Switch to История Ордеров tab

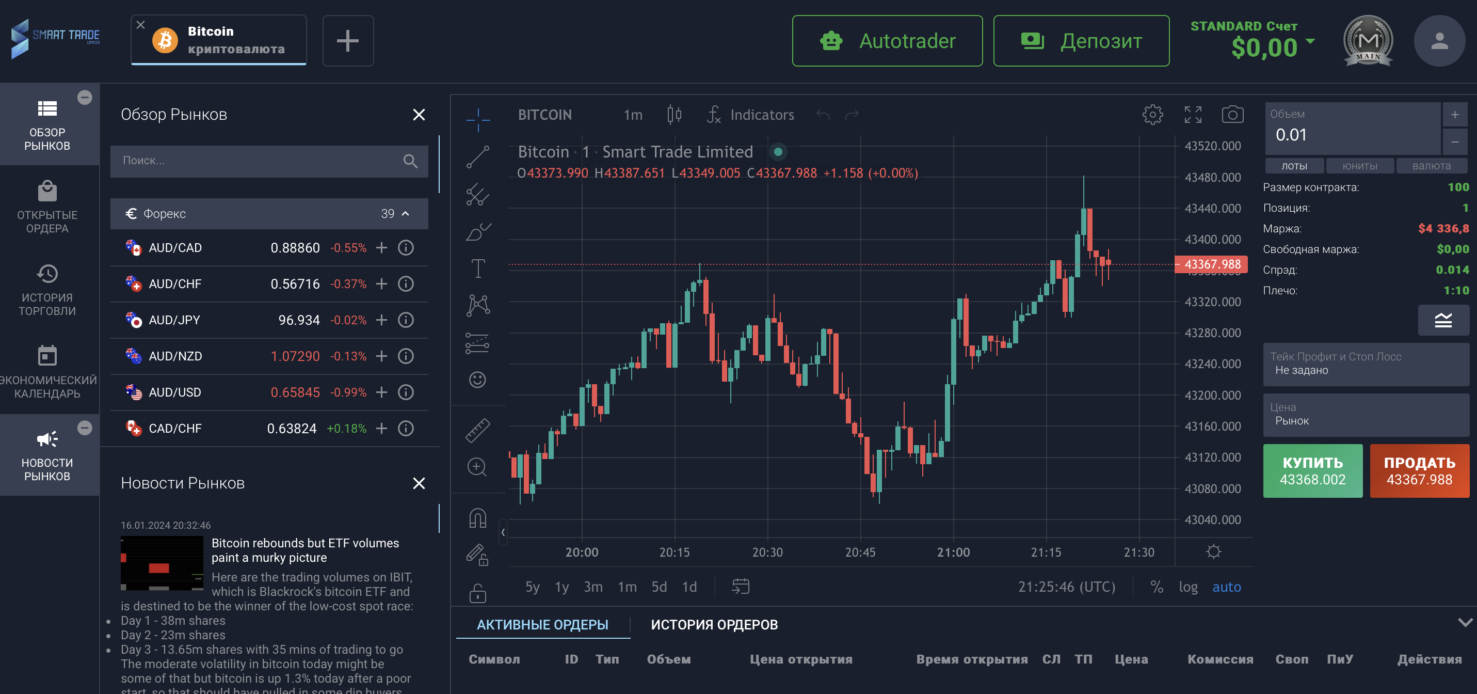coord(714,625)
